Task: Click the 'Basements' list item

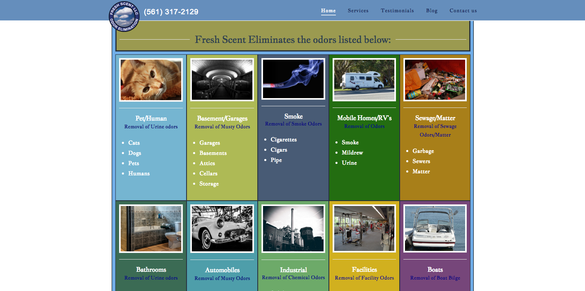Action: pos(213,153)
